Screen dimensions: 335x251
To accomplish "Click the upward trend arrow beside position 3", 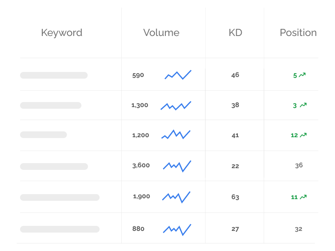I will coord(303,105).
